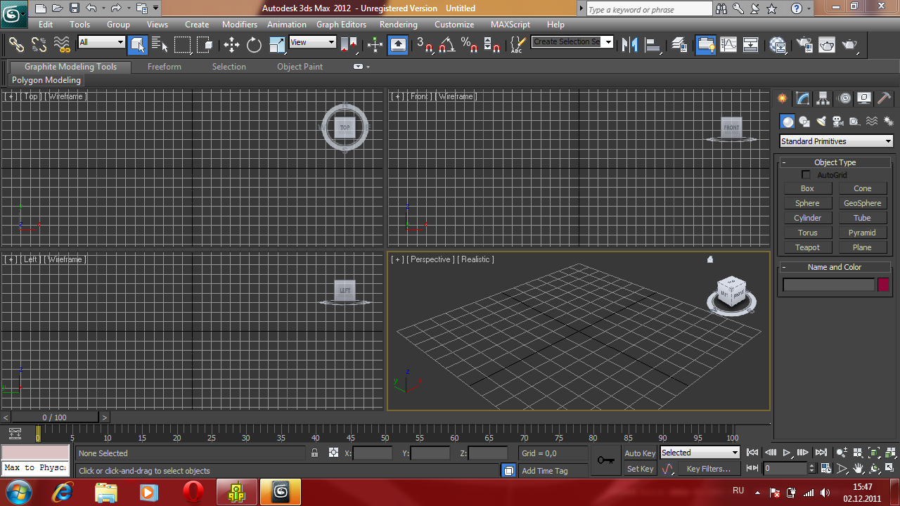
Task: Activate the Select Object tool
Action: (138, 45)
